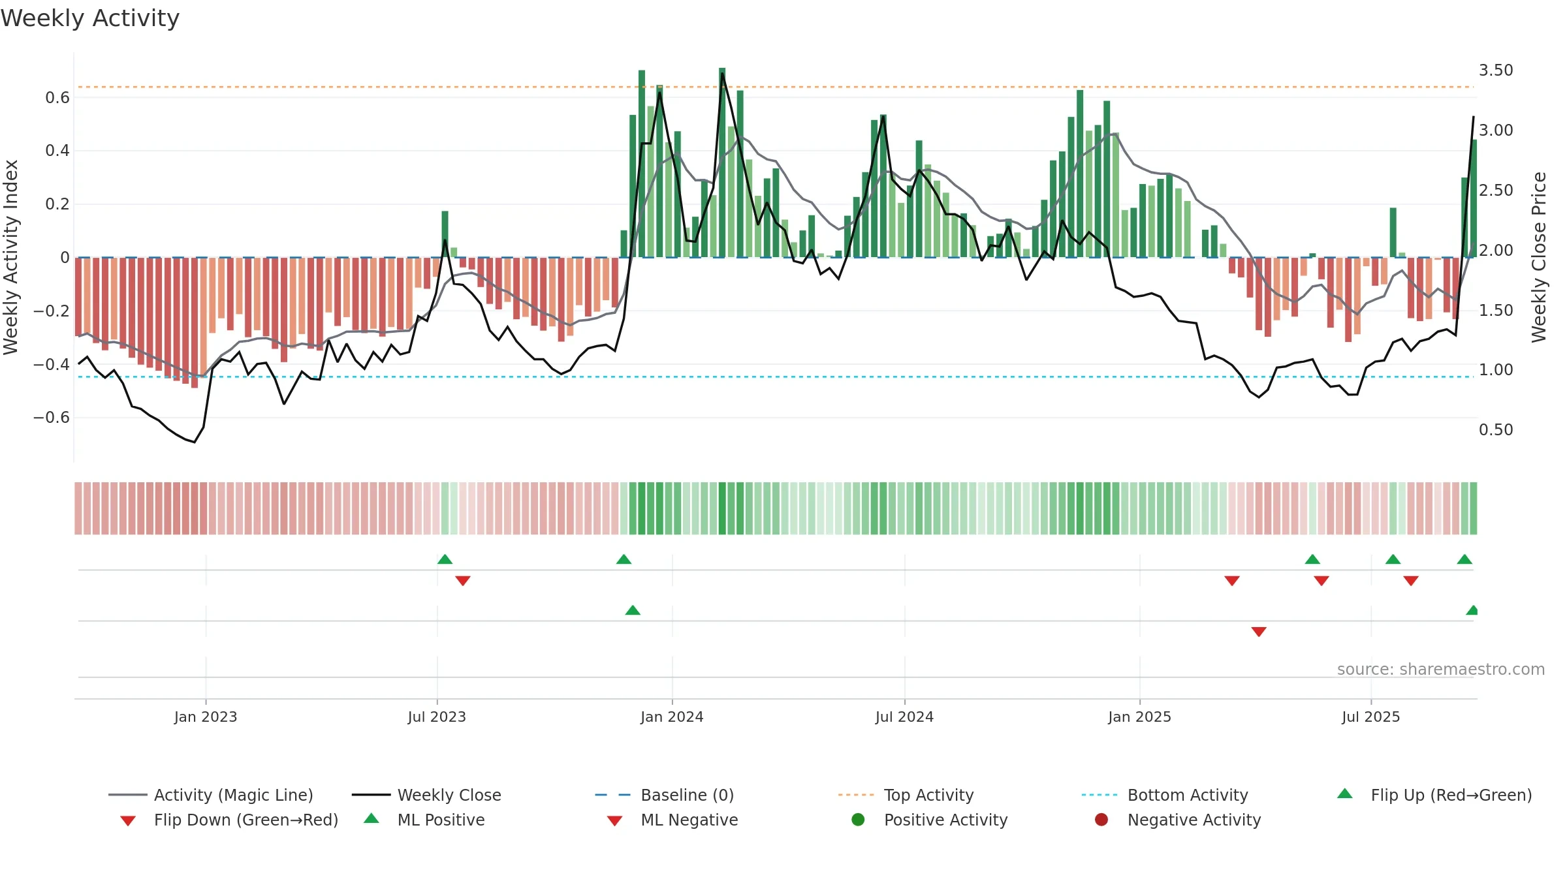1567x881 pixels.
Task: Toggle Baseline (0) legend entry
Action: point(665,795)
